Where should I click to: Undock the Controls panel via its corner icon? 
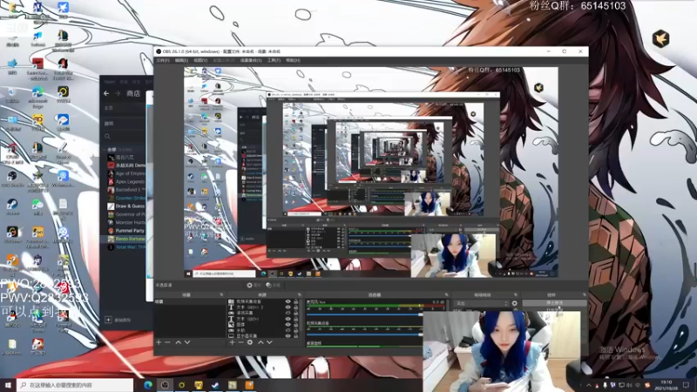[x=584, y=294]
